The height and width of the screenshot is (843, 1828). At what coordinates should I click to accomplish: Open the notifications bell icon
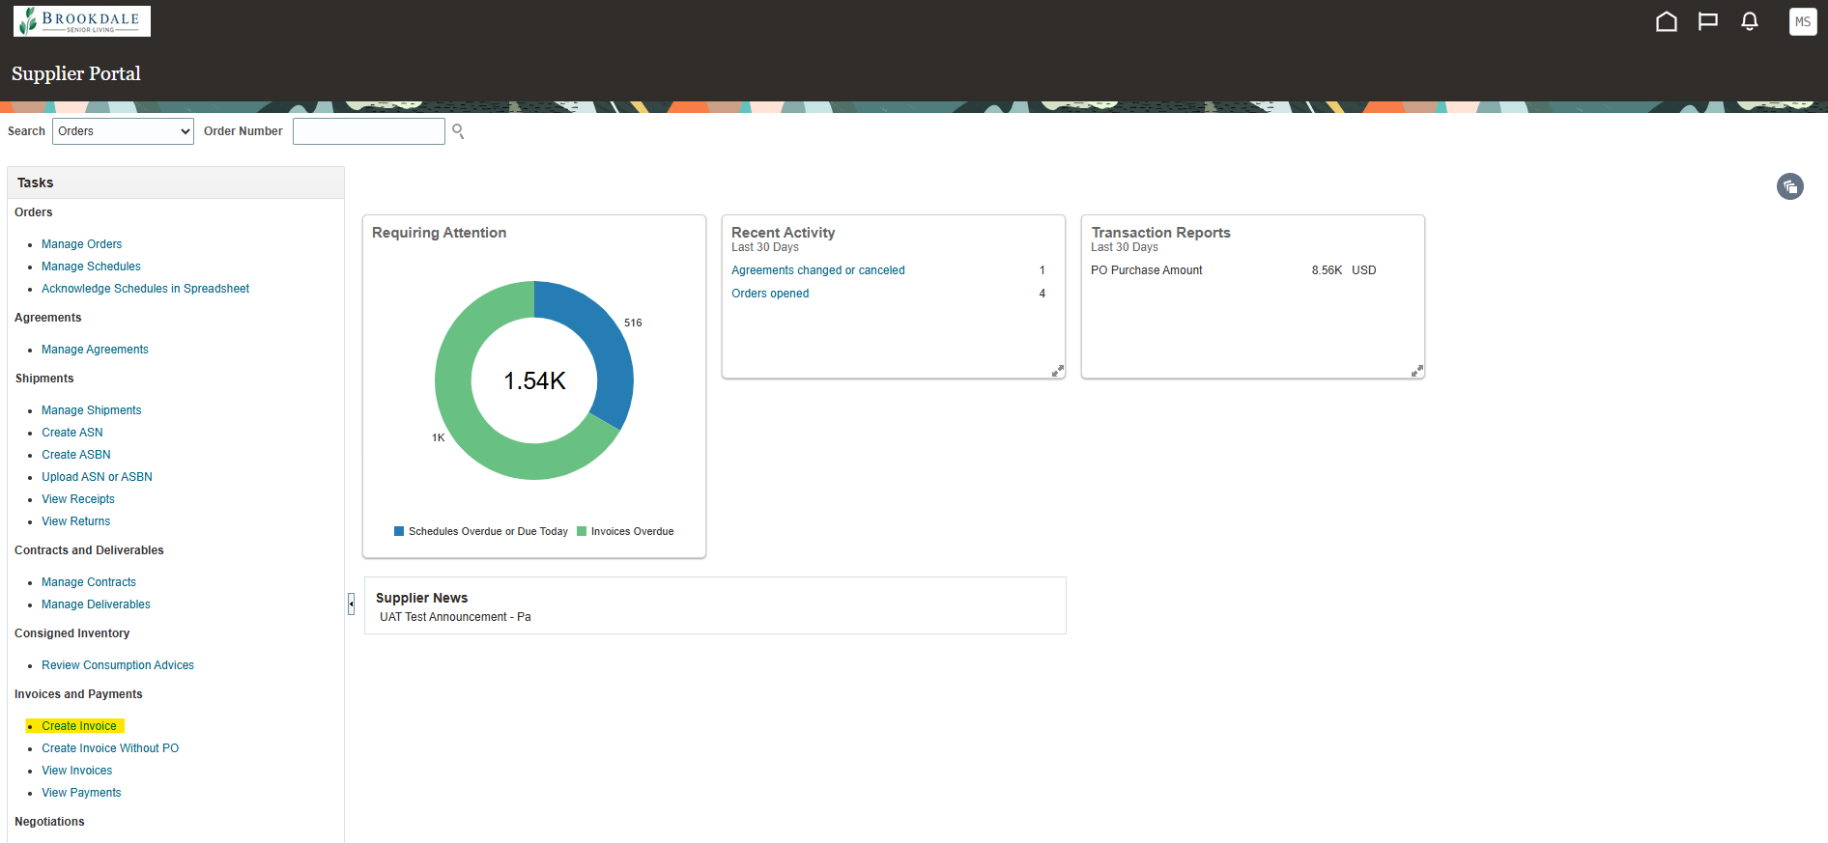pyautogui.click(x=1749, y=21)
